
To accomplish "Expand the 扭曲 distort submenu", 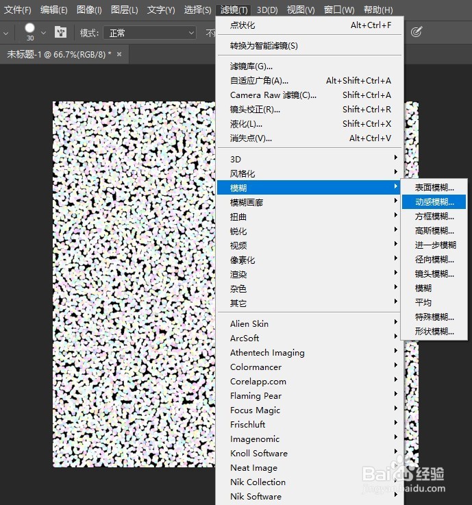I will point(309,217).
